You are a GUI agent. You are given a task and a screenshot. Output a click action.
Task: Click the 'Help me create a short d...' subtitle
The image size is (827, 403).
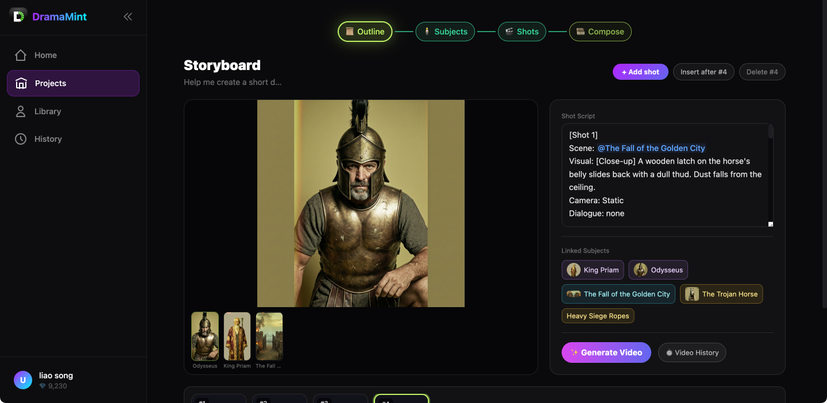233,82
